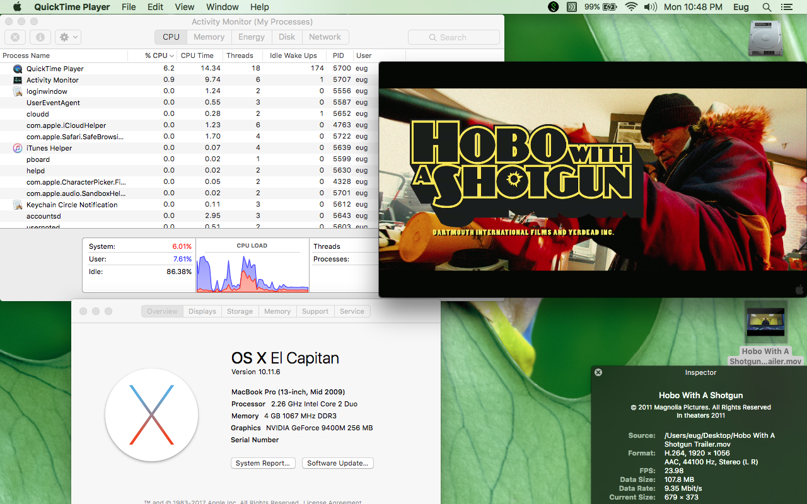Click the battery status icon

point(610,7)
